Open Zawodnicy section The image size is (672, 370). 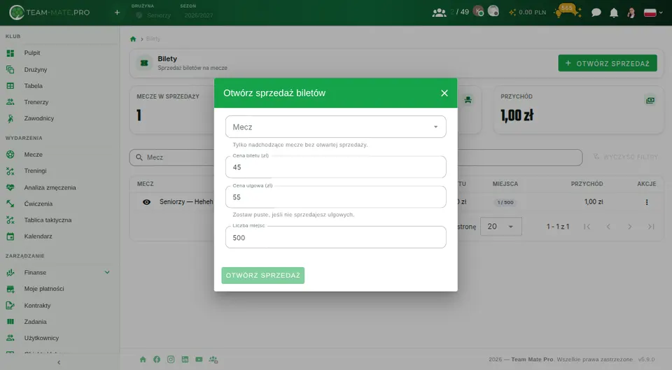(39, 118)
